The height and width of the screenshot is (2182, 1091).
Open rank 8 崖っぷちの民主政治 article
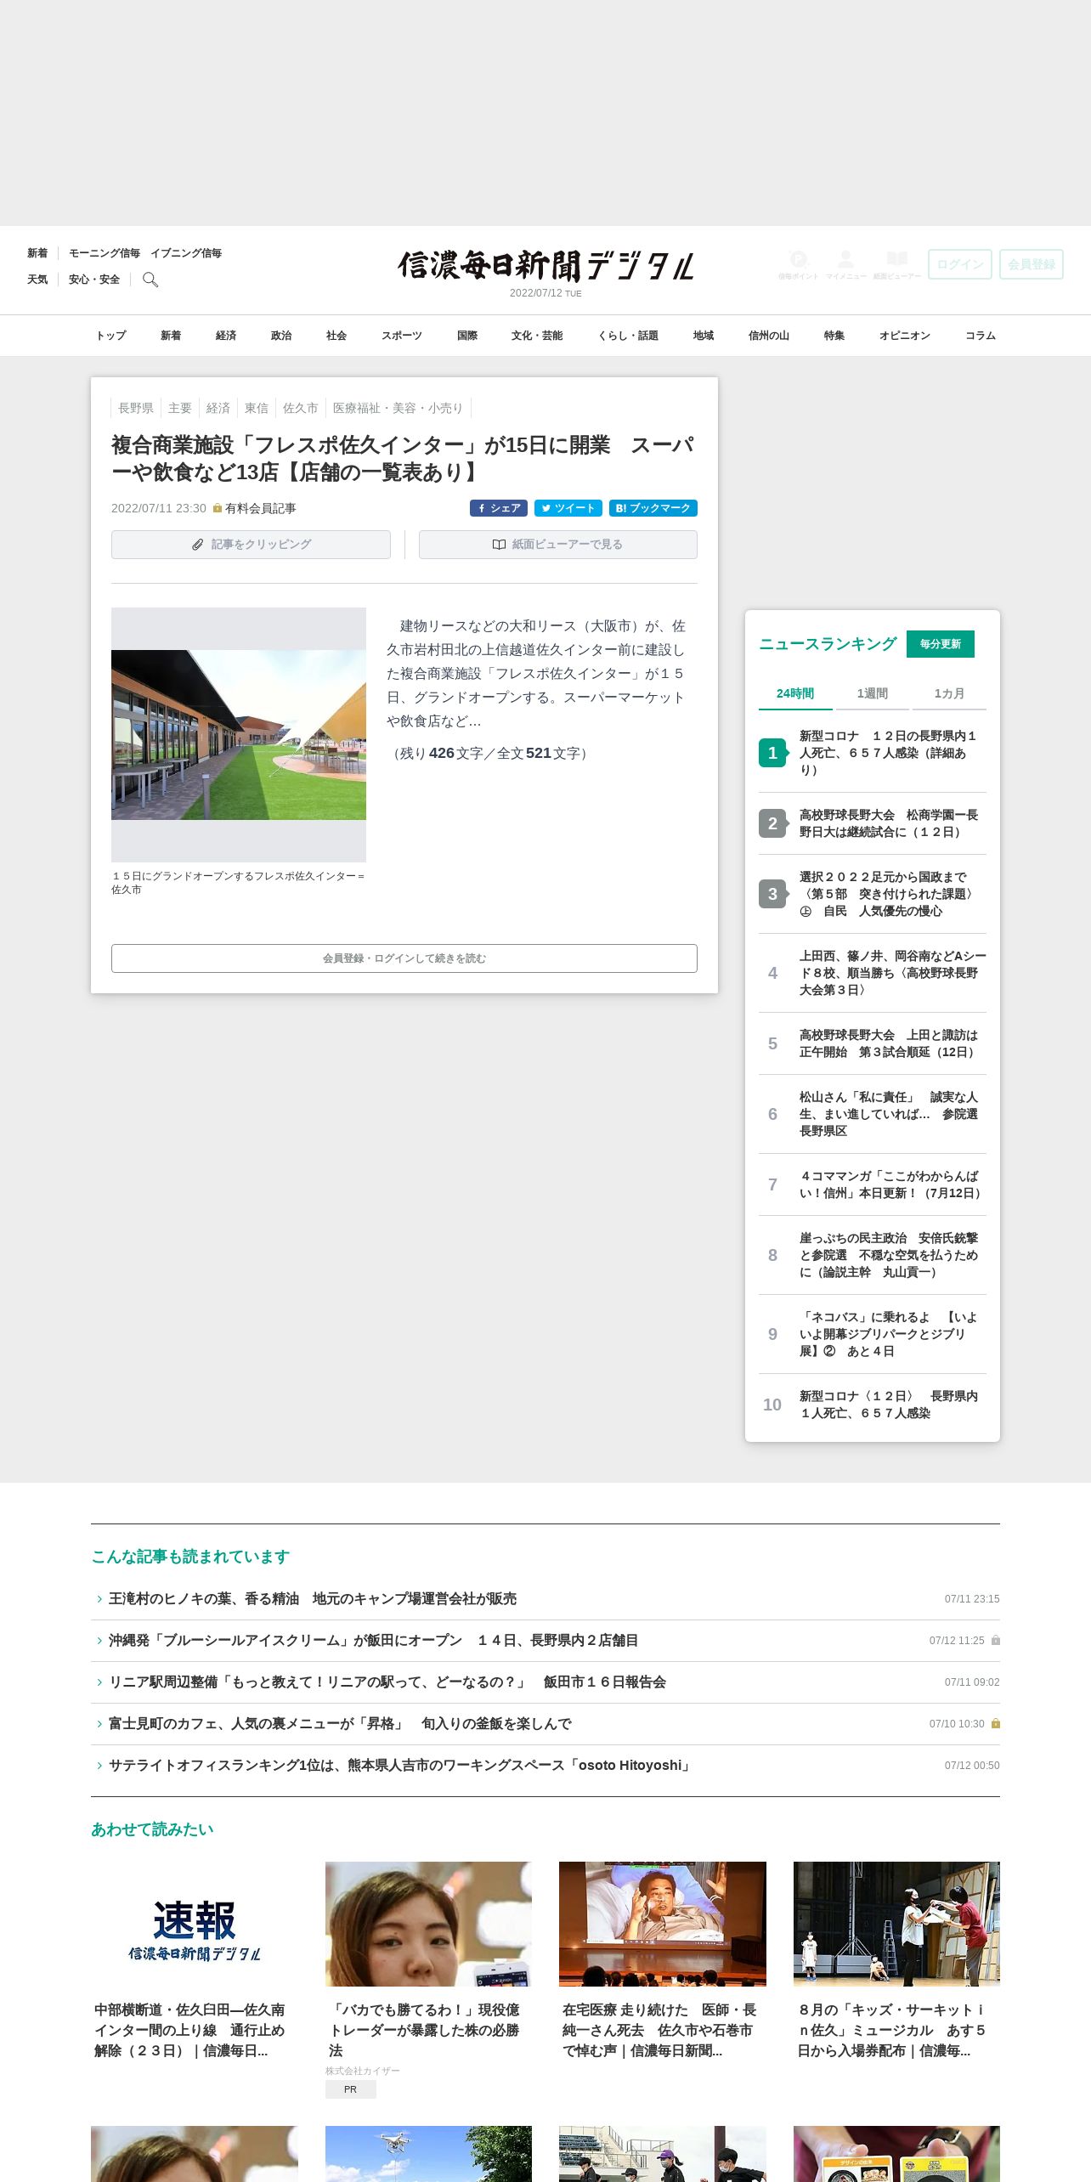click(x=873, y=1255)
